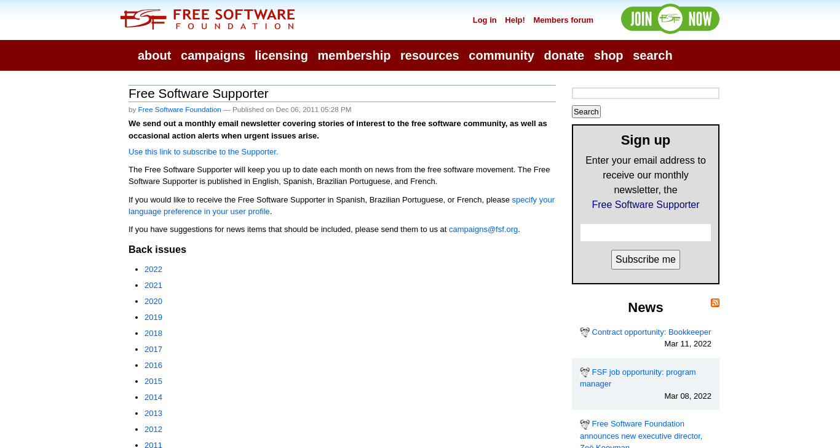Click gnu icon beside Bookkeeper news item
This screenshot has width=840, height=448.
click(x=585, y=332)
